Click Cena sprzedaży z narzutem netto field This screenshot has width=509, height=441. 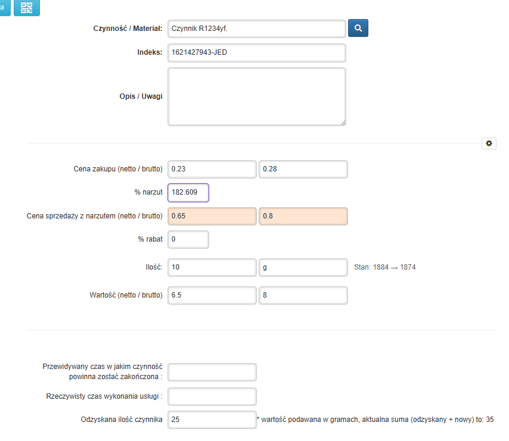[212, 216]
